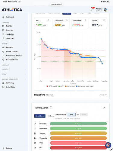
Task: Click Z1 Recovery zone bar
Action: 78,124
